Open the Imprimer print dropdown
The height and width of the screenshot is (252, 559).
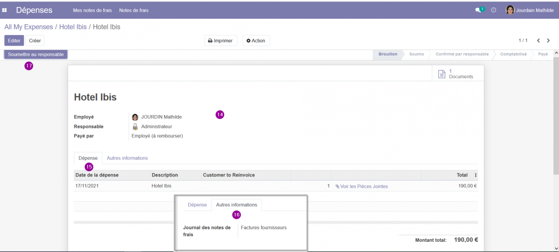pyautogui.click(x=220, y=41)
